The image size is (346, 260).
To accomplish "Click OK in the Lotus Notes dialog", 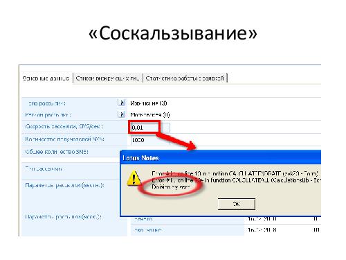I will [237, 204].
